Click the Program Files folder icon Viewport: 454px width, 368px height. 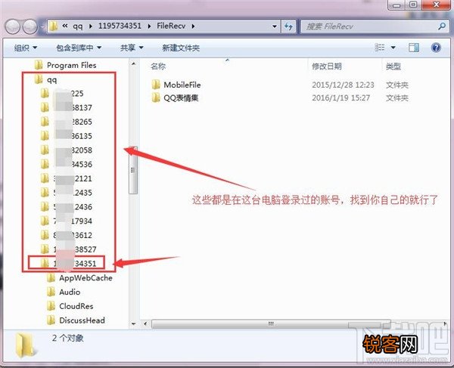pyautogui.click(x=39, y=65)
